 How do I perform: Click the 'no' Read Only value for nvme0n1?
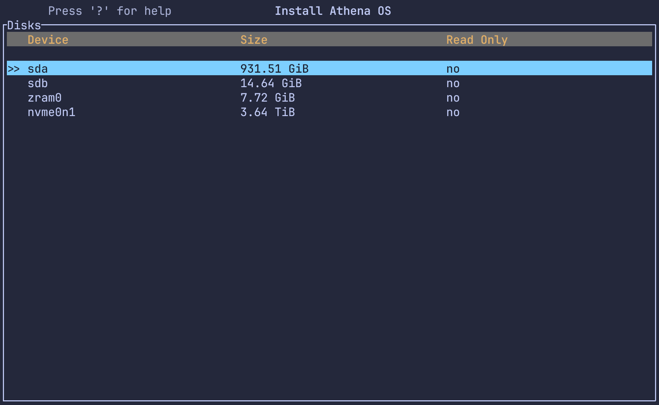[453, 112]
